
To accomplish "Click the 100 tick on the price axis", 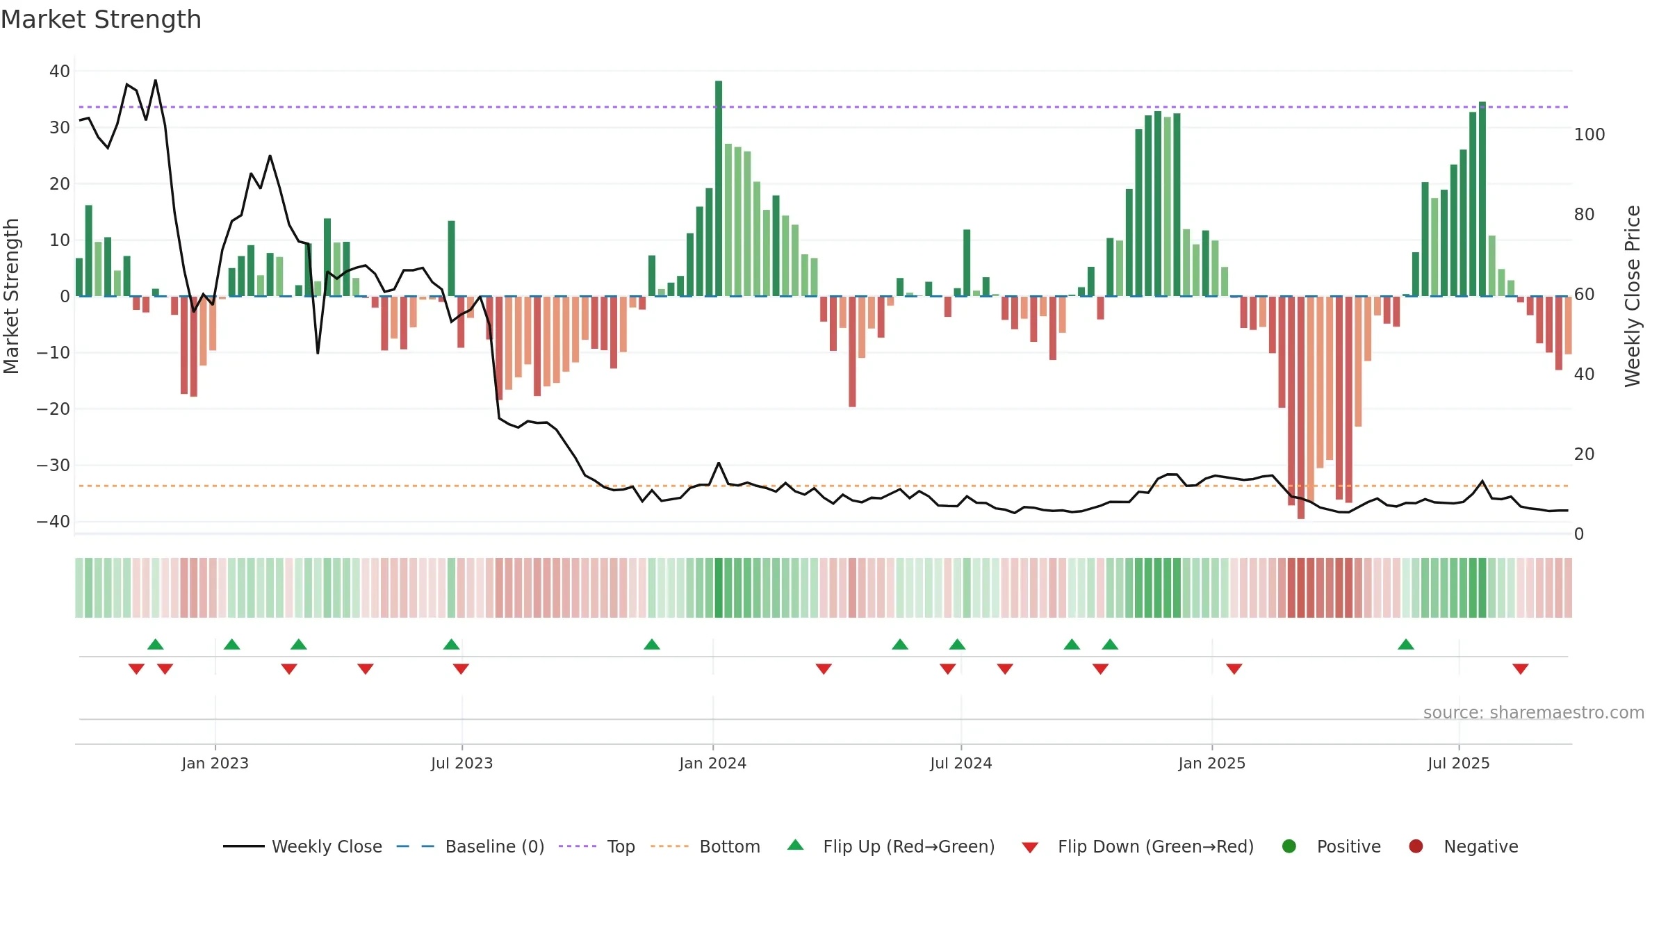I will pos(1589,134).
